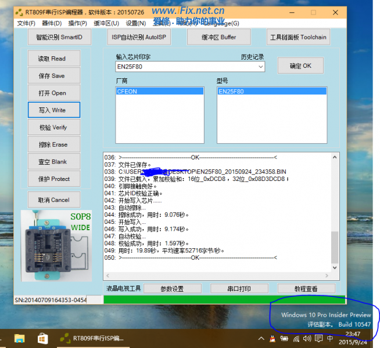Open the Windows Store taskbar icon
380x348 pixels.
click(43, 338)
